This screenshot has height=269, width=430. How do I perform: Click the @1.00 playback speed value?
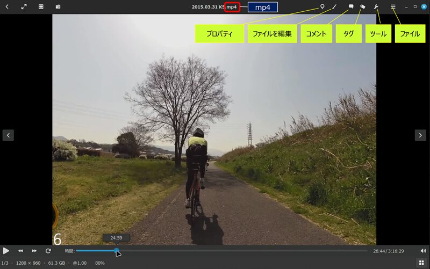(x=80, y=263)
